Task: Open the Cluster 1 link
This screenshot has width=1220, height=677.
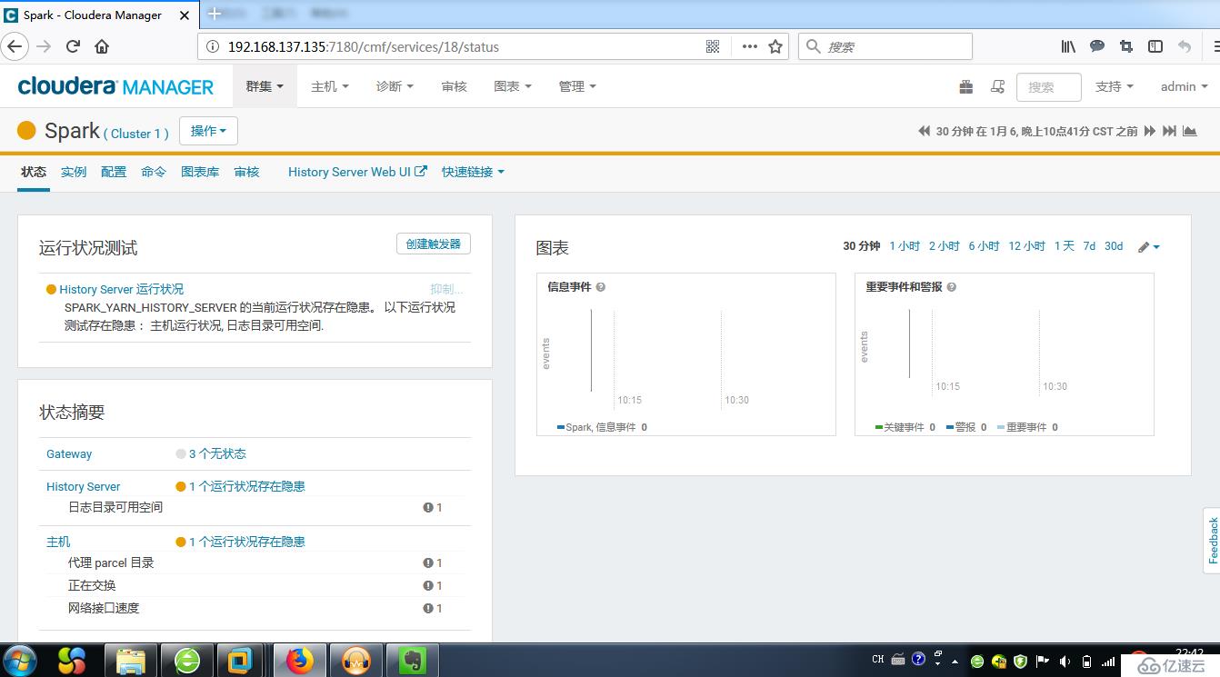Action: coord(136,134)
